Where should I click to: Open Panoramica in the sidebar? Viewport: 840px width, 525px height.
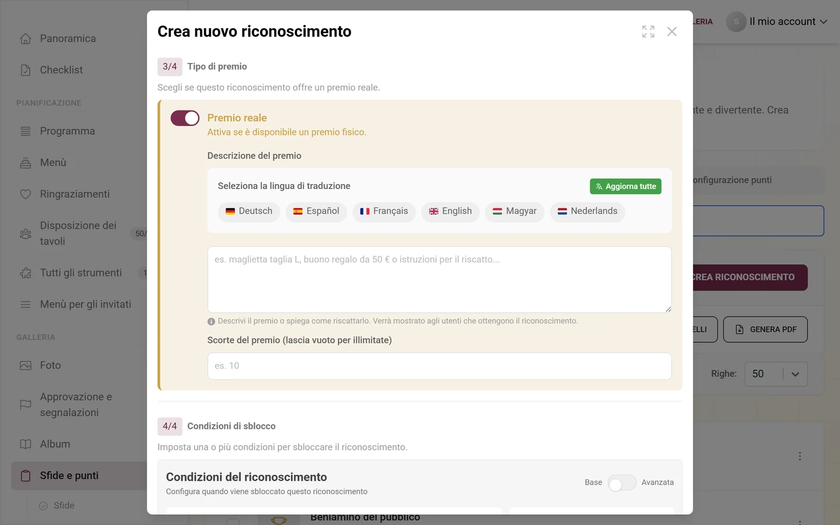(x=68, y=38)
